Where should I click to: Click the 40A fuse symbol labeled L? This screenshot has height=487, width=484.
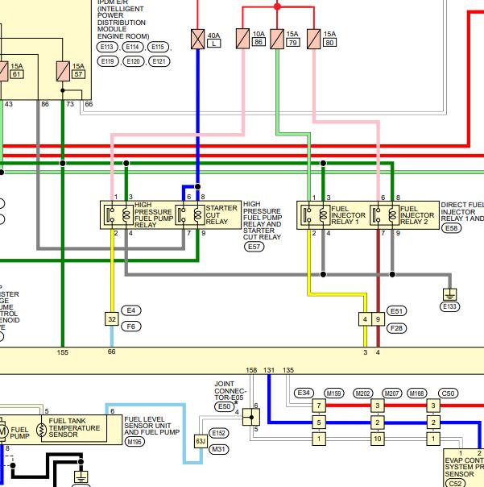[197, 40]
